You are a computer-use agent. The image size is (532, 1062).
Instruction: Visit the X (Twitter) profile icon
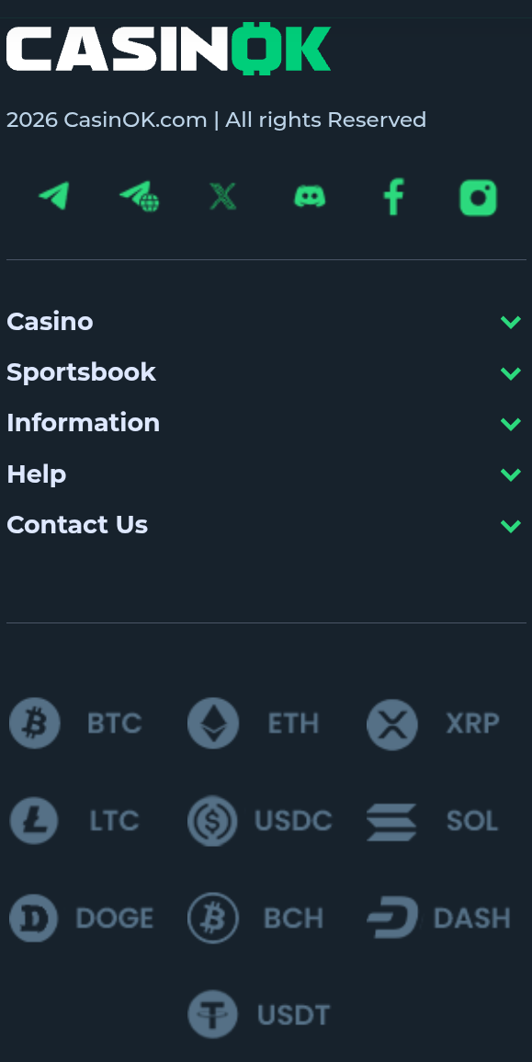click(222, 197)
